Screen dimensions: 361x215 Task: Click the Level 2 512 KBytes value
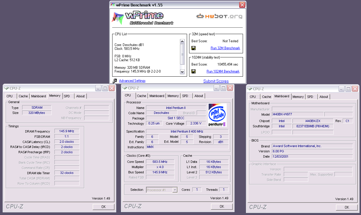[x=214, y=172]
